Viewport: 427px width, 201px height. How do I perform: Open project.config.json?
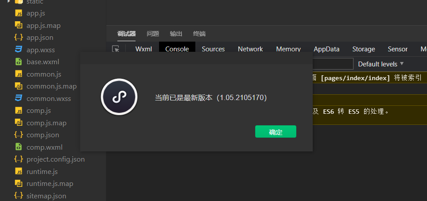pos(55,159)
